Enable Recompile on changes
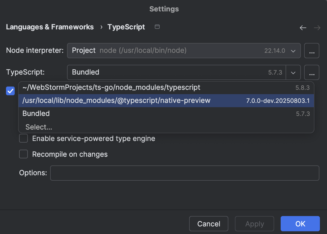 pyautogui.click(x=23, y=154)
